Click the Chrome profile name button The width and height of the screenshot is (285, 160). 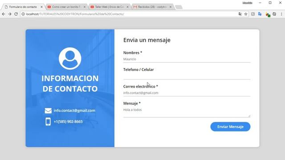[x=248, y=3]
